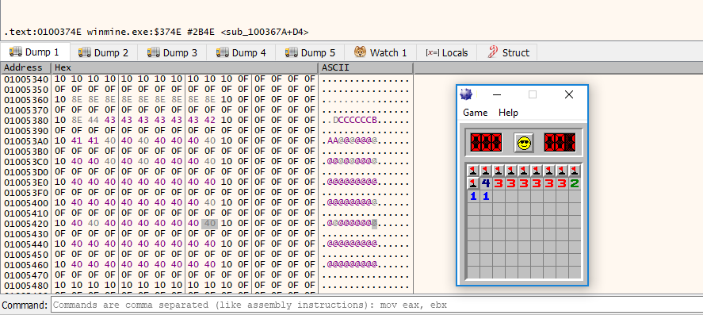Screen dimensions: 703x315
Task: Click the sunglasses smiley face button
Action: [523, 143]
